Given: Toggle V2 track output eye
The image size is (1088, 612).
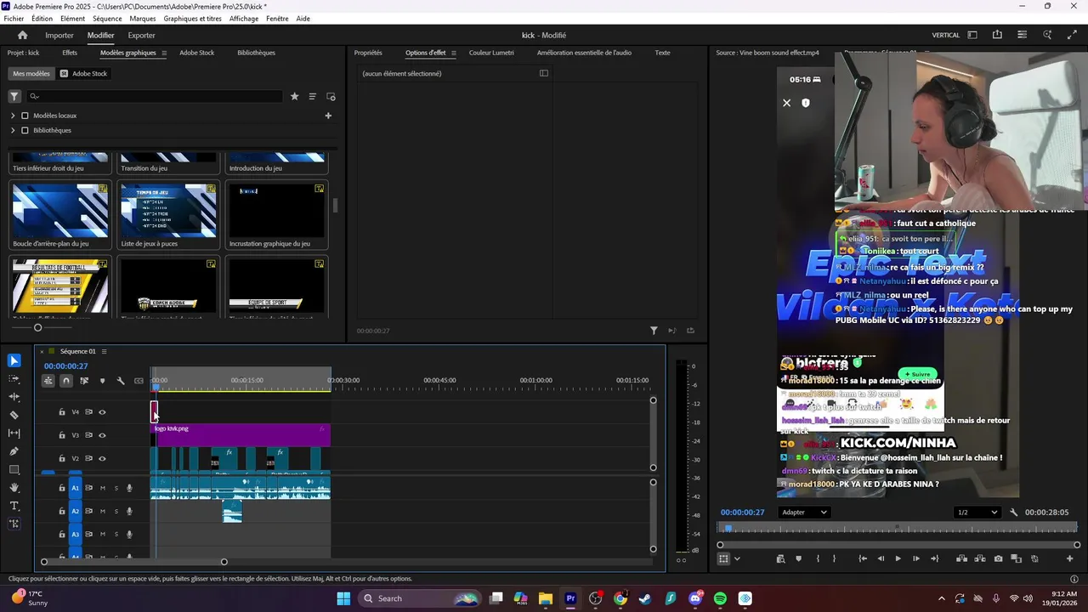Looking at the screenshot, I should pyautogui.click(x=102, y=459).
